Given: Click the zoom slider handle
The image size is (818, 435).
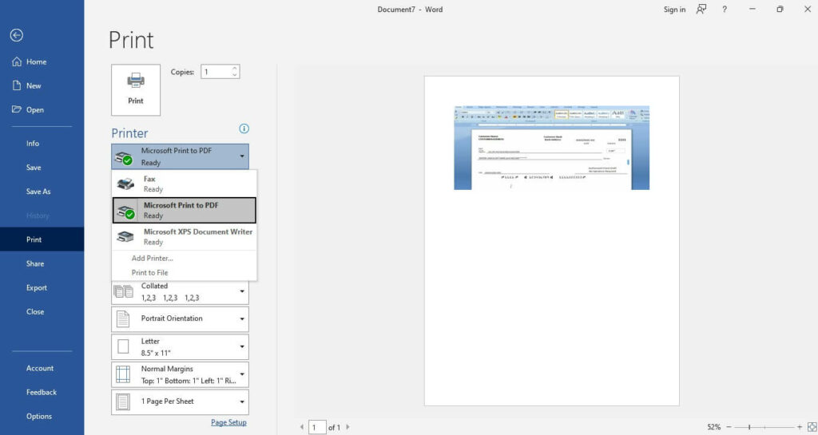Looking at the screenshot, I should pyautogui.click(x=749, y=427).
